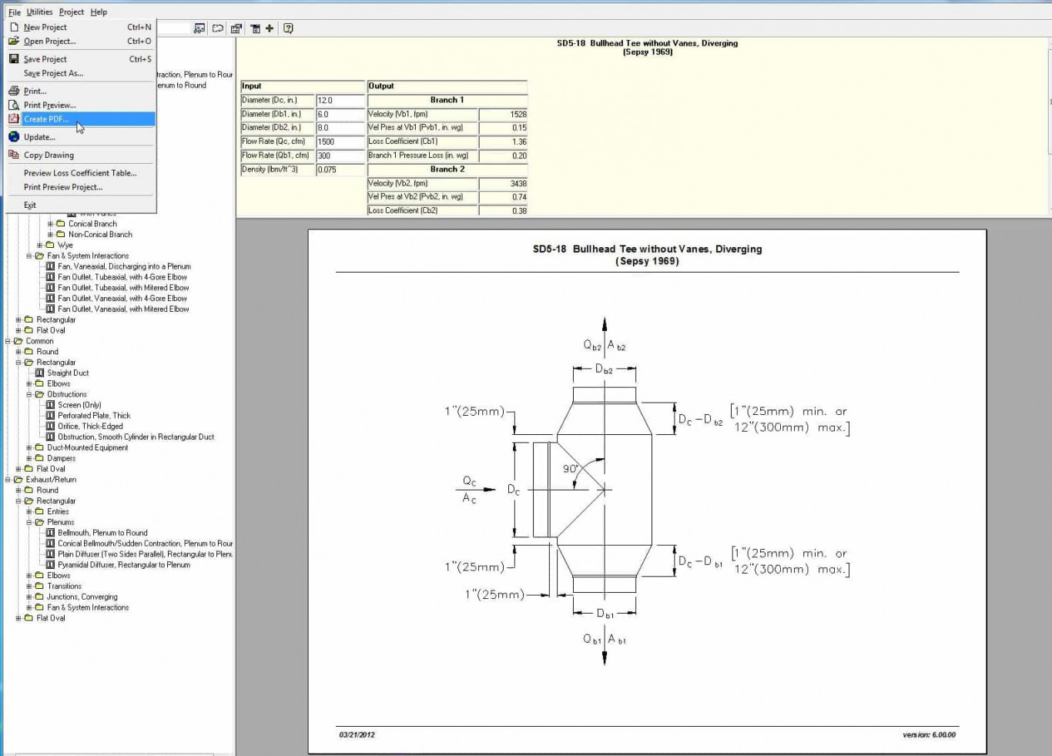Click the plus (add) toolbar icon

(x=270, y=28)
